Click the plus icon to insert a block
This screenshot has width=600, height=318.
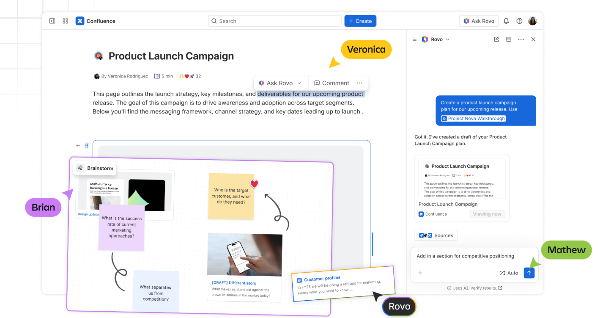(78, 146)
